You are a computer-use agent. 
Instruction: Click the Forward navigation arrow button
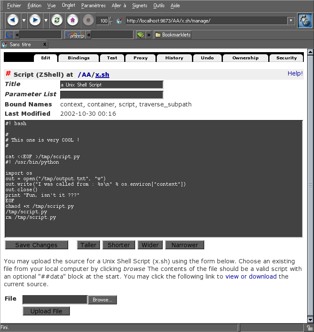(x=35, y=20)
